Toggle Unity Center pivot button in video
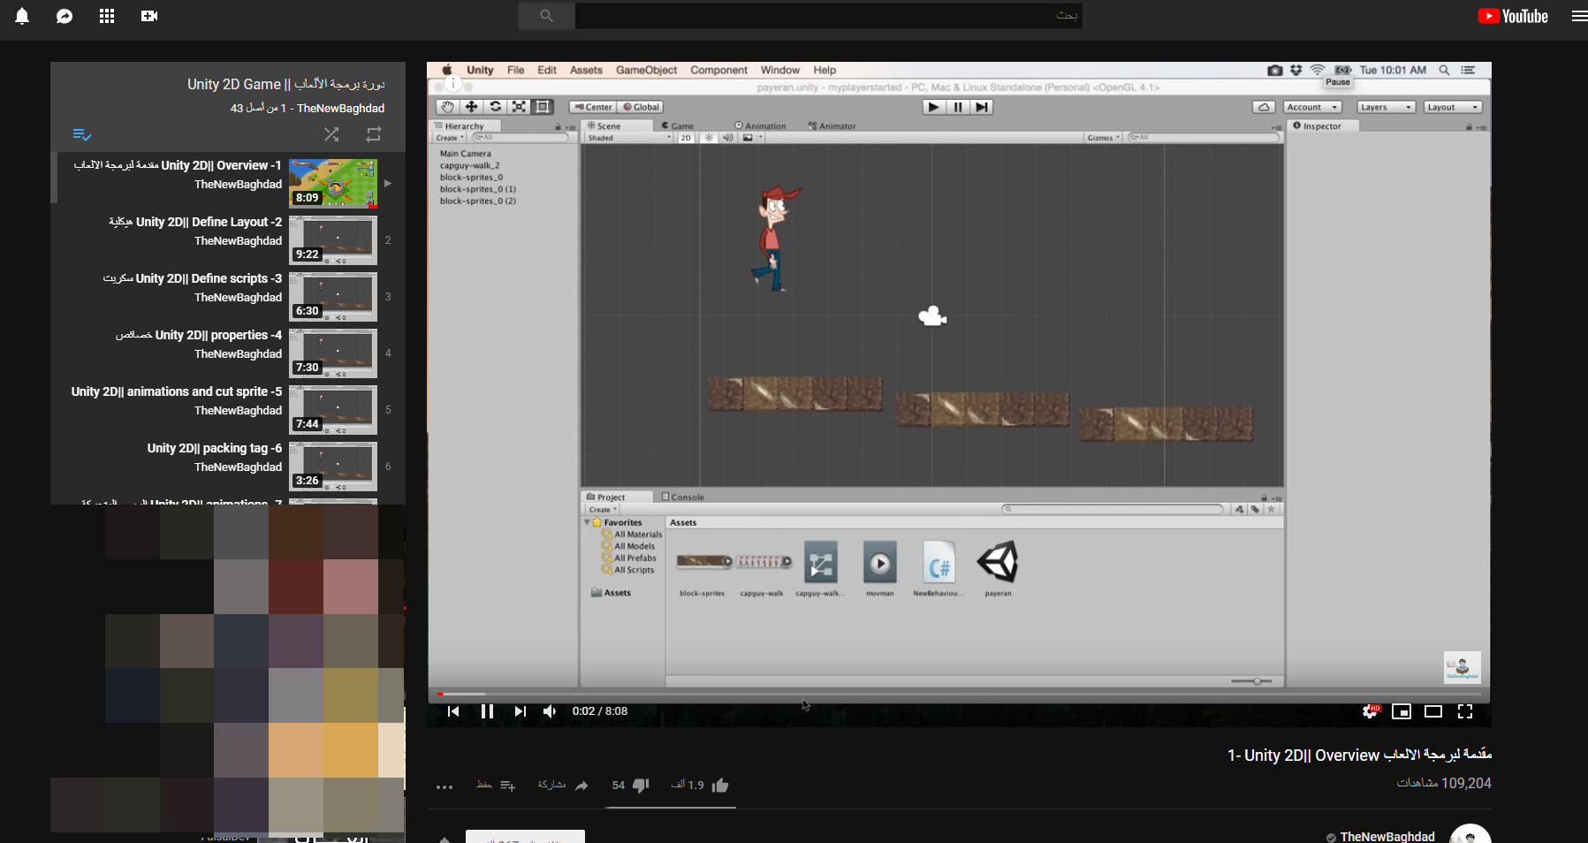This screenshot has height=843, width=1588. click(593, 107)
